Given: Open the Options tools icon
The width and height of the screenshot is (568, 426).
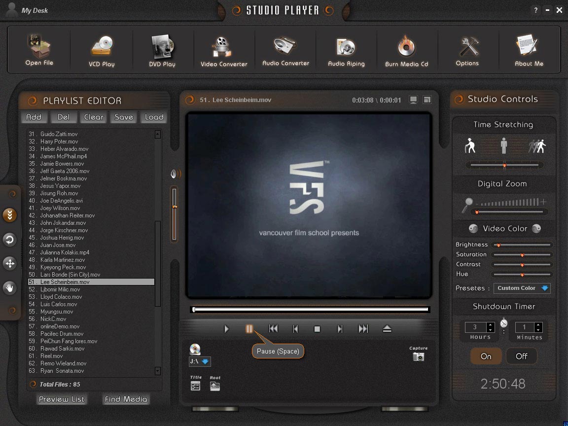Looking at the screenshot, I should 467,51.
